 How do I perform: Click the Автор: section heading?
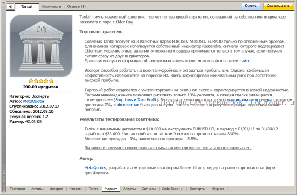tap(87, 158)
